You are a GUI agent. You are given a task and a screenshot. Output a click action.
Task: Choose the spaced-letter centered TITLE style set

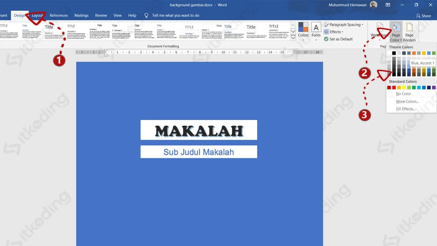(x=189, y=31)
